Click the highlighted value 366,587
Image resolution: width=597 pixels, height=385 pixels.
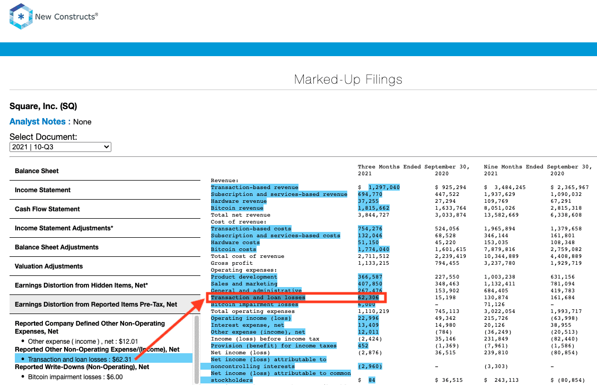coord(370,277)
